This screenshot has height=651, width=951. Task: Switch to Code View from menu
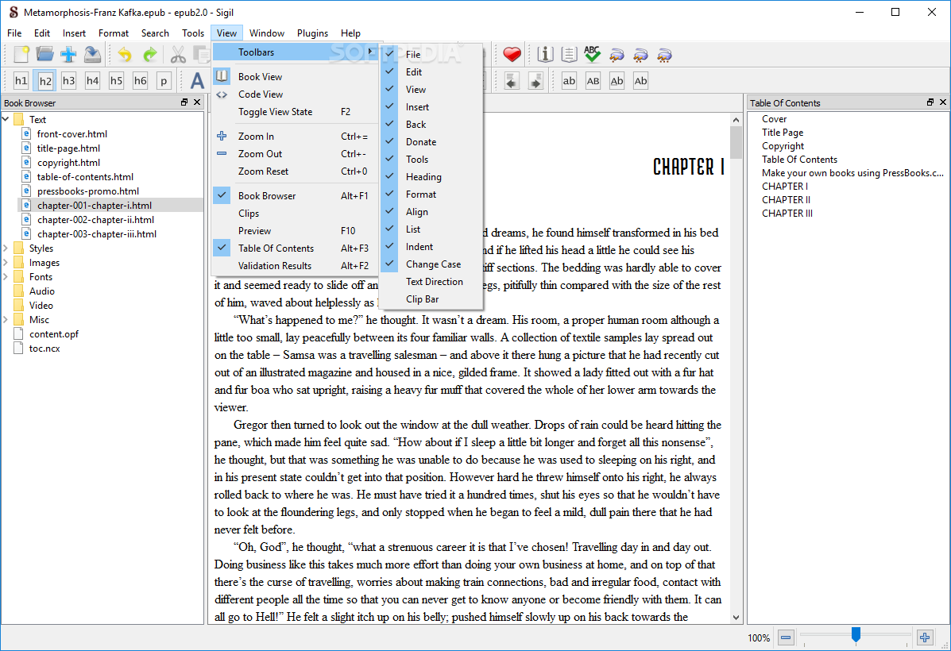pos(296,94)
